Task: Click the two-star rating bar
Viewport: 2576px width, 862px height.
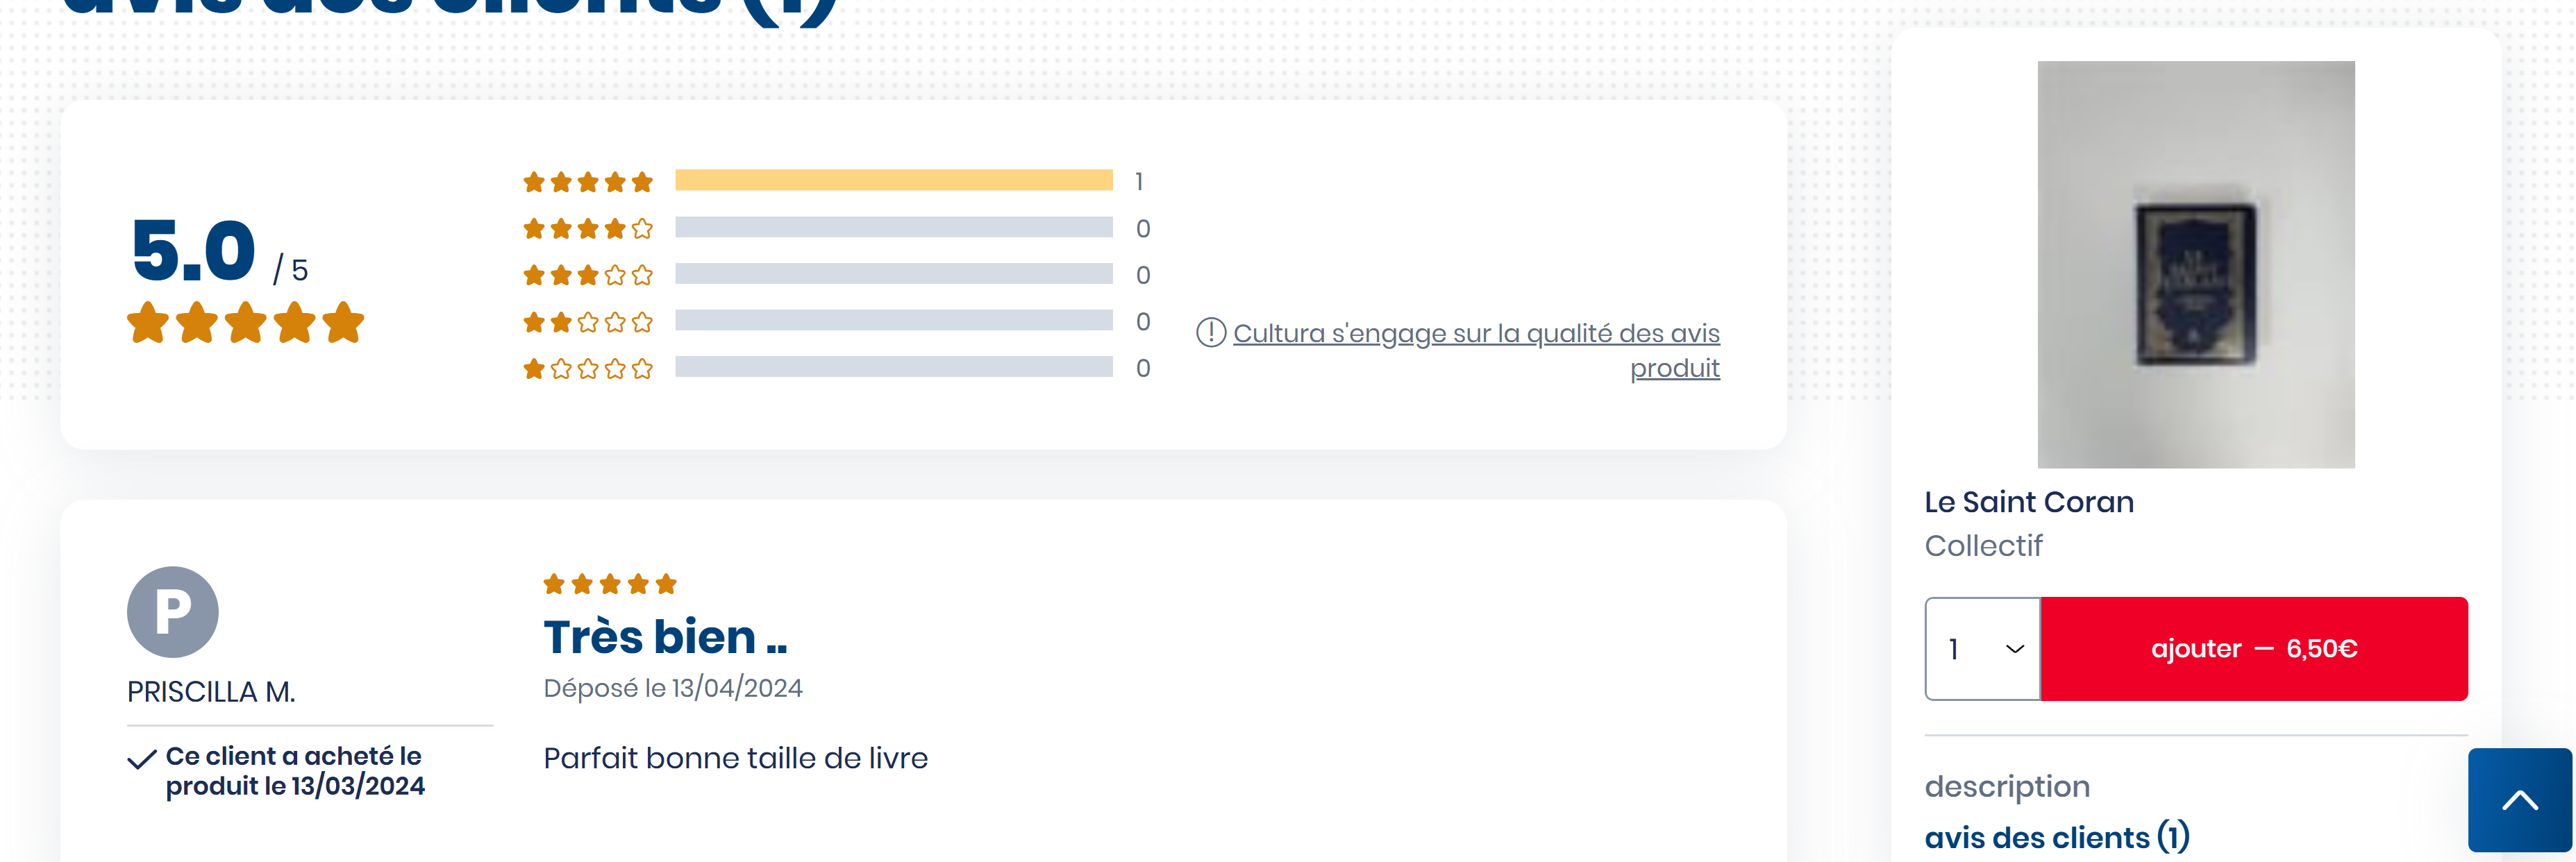Action: click(894, 320)
